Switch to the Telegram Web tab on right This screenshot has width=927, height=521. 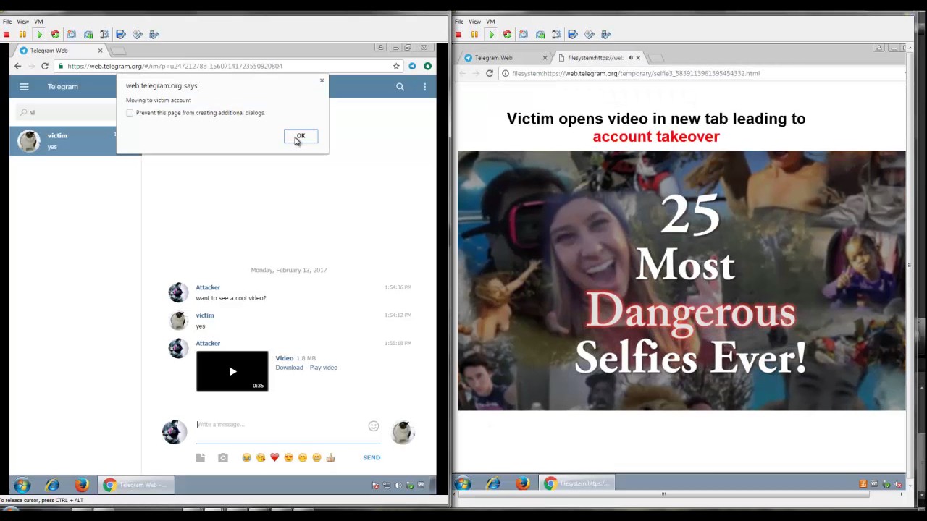pos(500,58)
